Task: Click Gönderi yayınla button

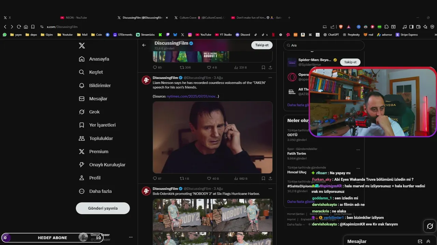Action: (103, 208)
